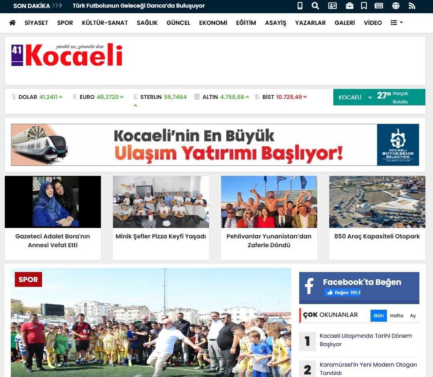Click the dollar sign currency icon
This screenshot has height=377, width=433.
[x=14, y=97]
